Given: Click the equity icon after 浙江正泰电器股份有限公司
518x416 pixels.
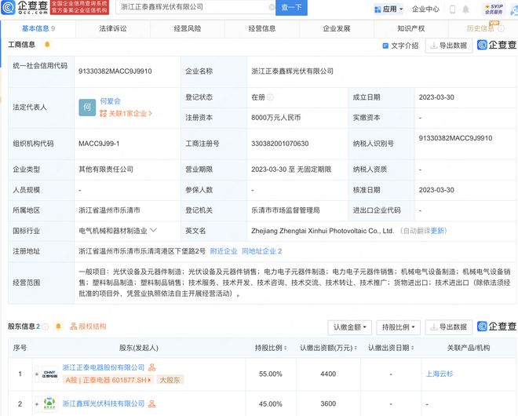Looking at the screenshot, I should 151,367.
